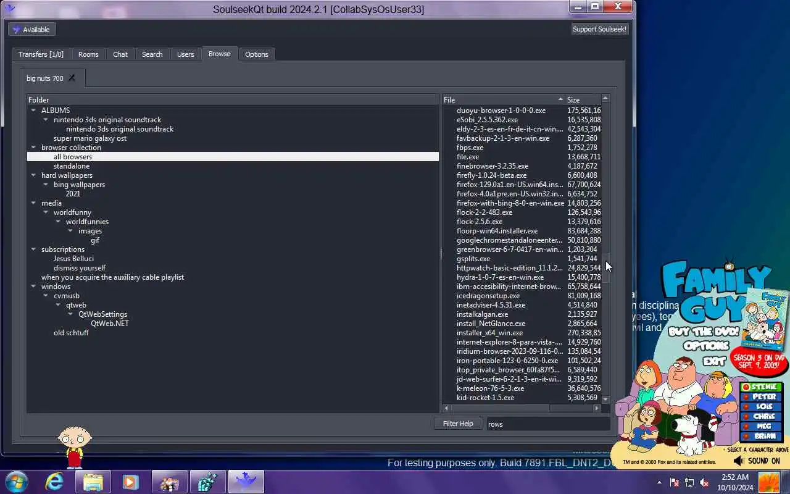Click Support Soulseek! button

(x=599, y=29)
